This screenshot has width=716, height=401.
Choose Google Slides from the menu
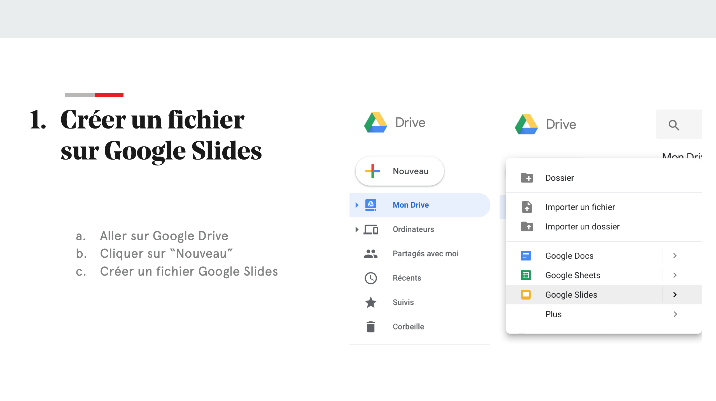click(x=604, y=295)
